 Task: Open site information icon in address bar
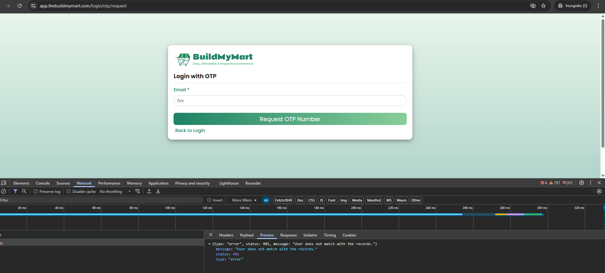pos(33,6)
